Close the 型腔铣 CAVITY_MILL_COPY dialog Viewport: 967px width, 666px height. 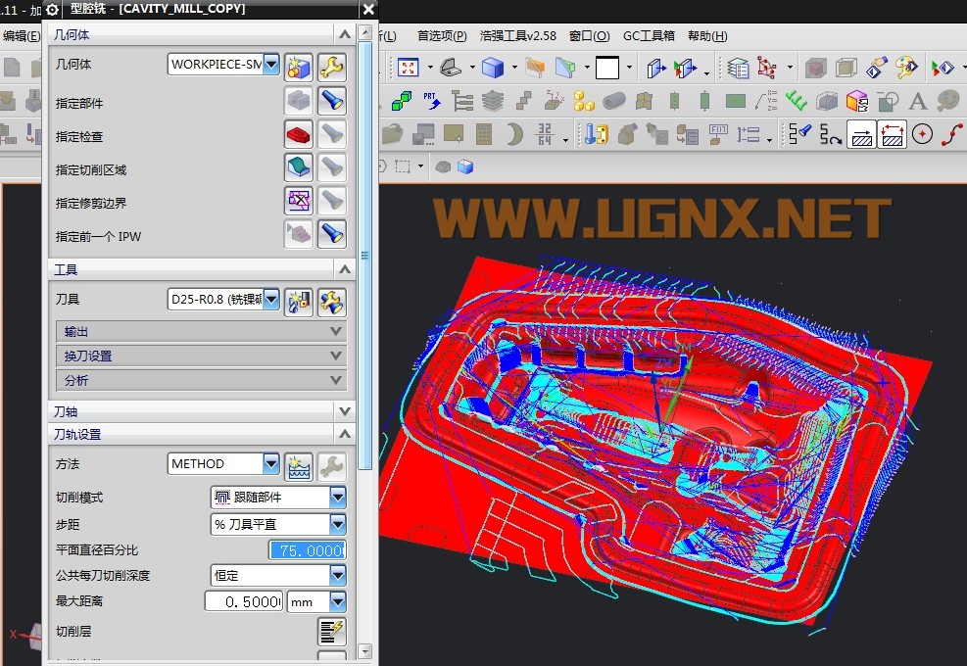tap(368, 9)
